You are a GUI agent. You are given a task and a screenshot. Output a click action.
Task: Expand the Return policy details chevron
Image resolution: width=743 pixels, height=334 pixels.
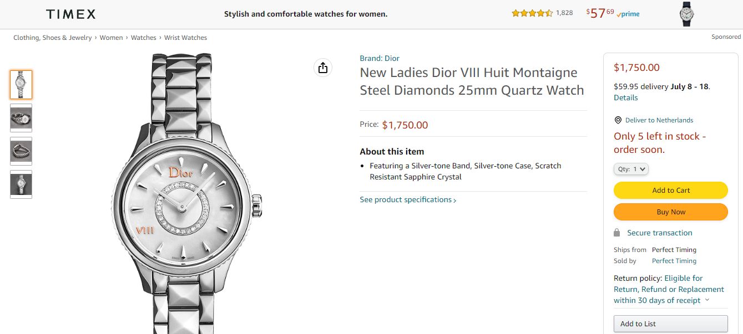(707, 300)
